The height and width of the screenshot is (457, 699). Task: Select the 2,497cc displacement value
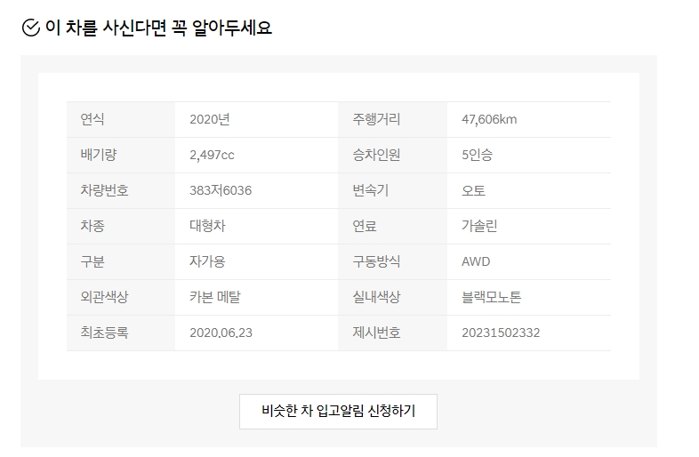(212, 156)
